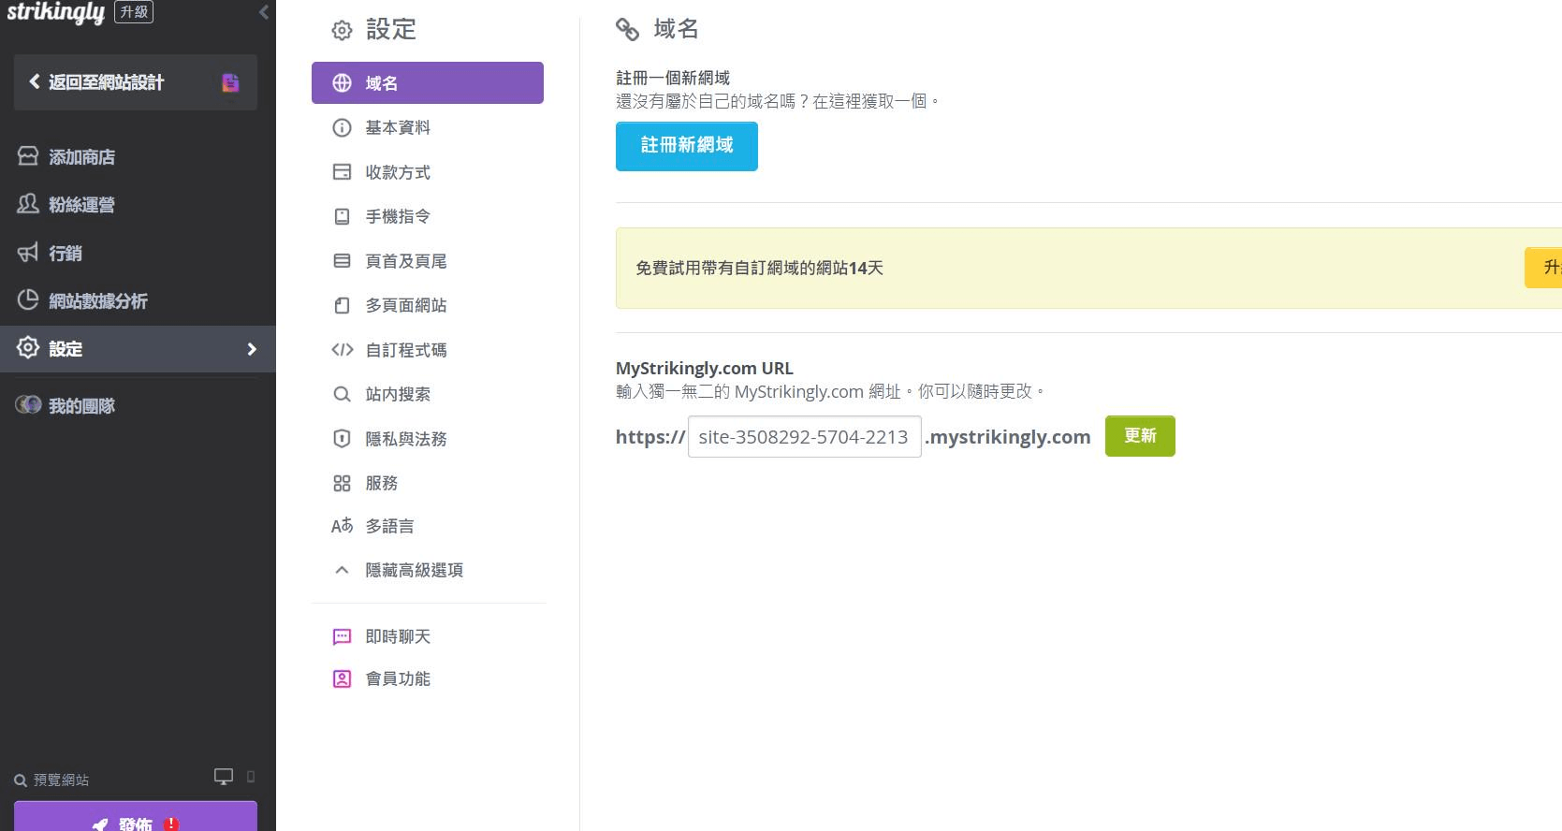Click the purple 發佈 publish button
The height and width of the screenshot is (831, 1562).
[136, 816]
